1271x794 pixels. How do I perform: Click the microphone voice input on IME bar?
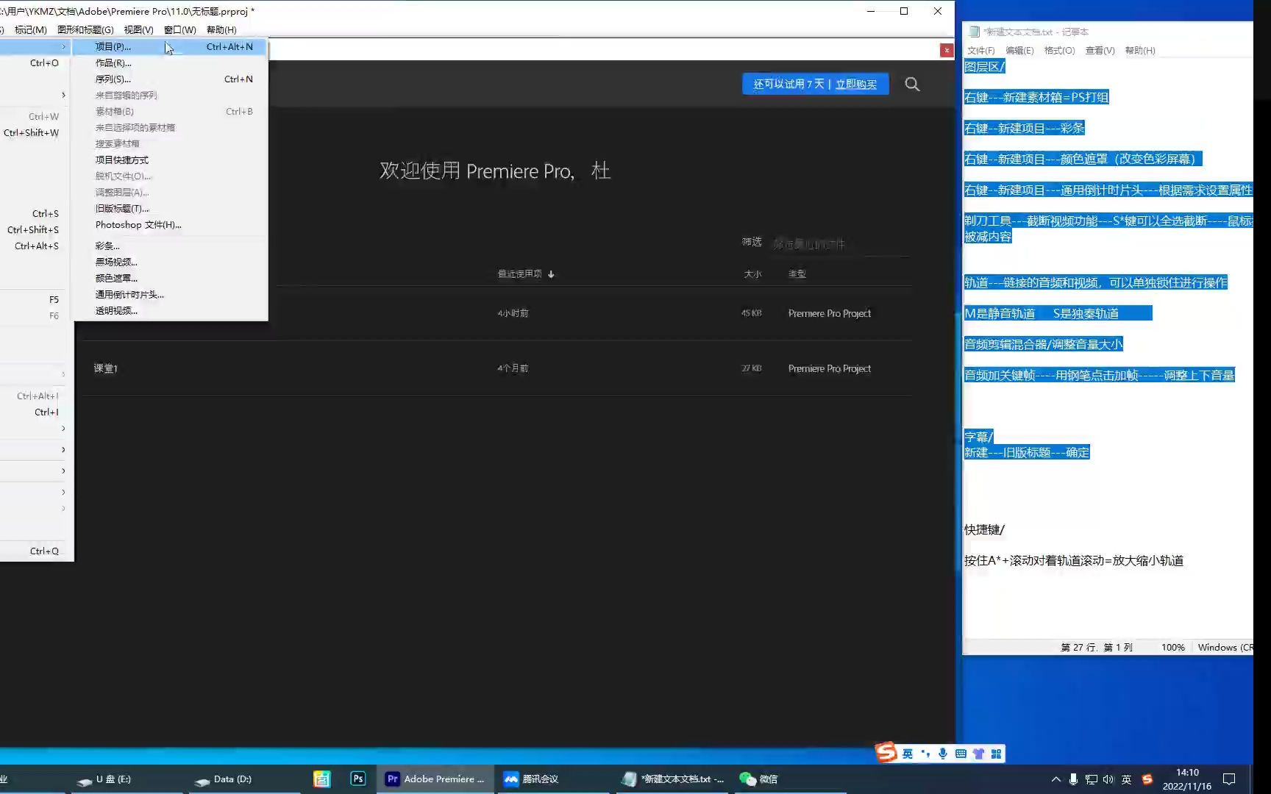click(942, 754)
